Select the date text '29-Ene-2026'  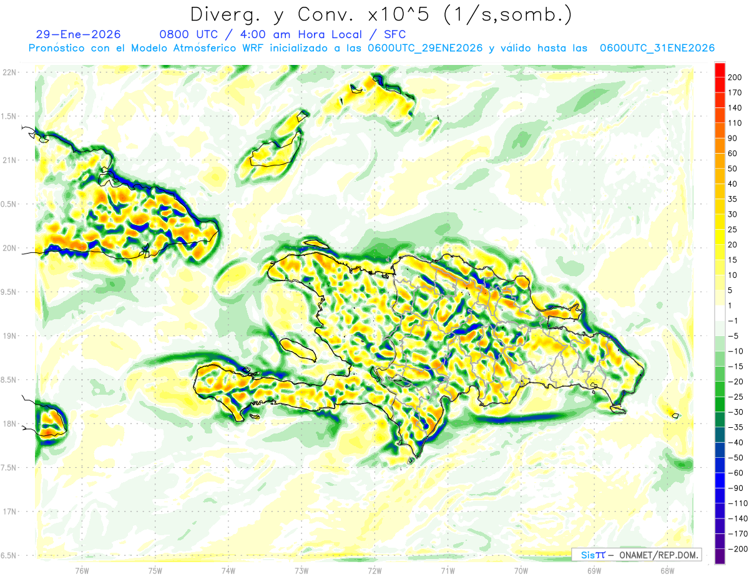79,34
